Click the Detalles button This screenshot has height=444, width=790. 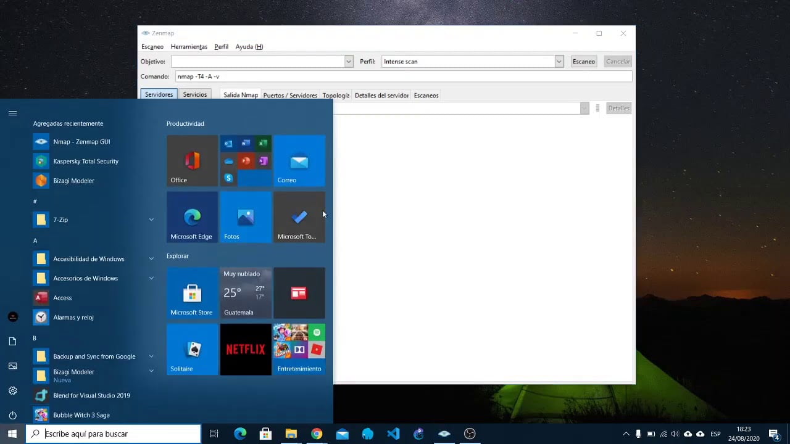pyautogui.click(x=618, y=109)
